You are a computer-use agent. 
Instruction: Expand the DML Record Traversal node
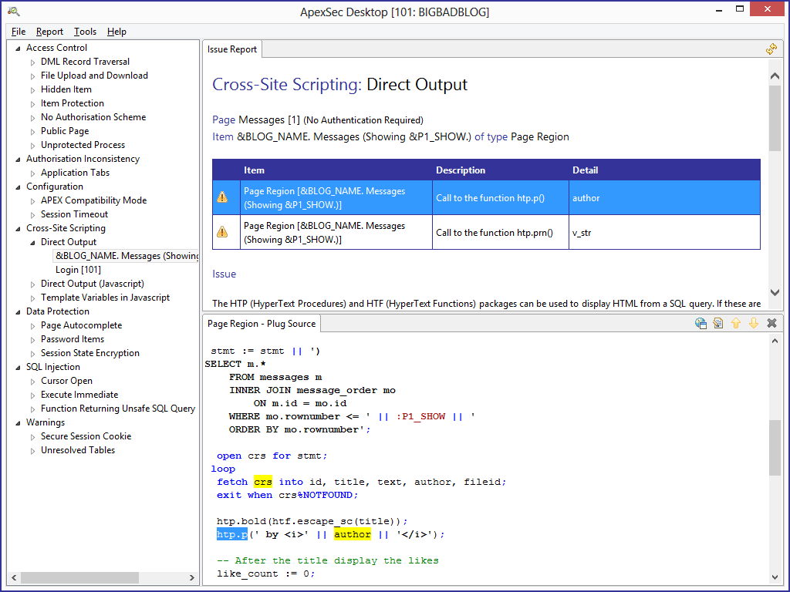(33, 62)
